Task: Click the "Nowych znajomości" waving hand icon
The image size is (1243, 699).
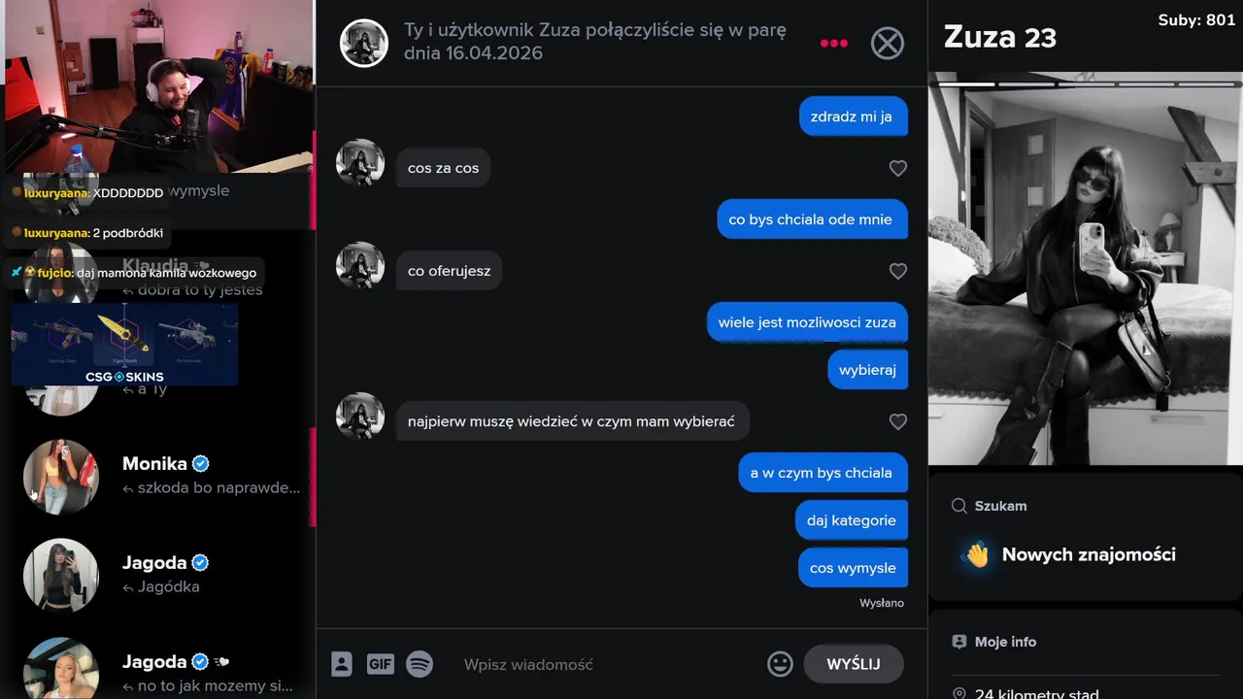Action: pyautogui.click(x=976, y=554)
